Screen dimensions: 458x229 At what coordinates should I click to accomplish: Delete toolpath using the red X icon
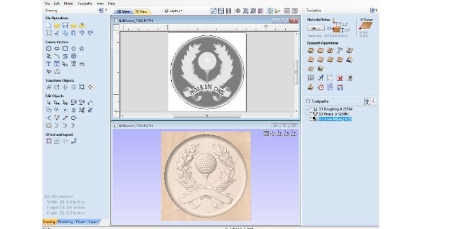click(x=339, y=78)
